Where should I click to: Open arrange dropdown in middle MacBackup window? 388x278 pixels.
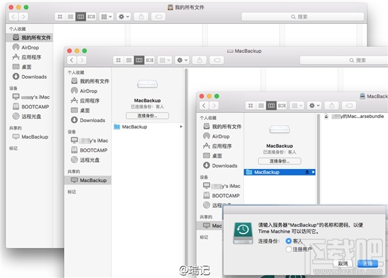[165, 60]
